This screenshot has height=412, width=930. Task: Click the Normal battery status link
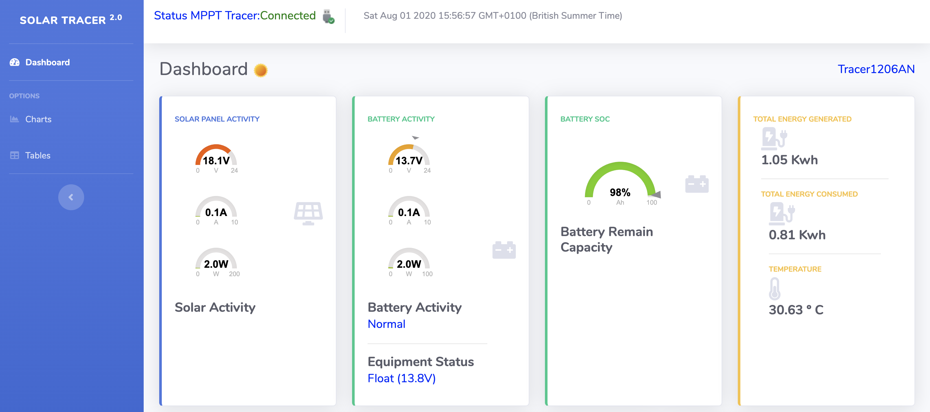(386, 324)
